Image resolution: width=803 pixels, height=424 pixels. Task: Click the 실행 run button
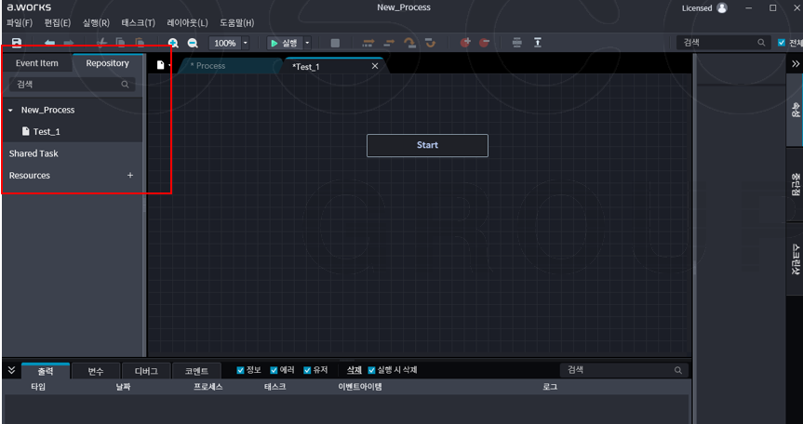click(x=285, y=43)
